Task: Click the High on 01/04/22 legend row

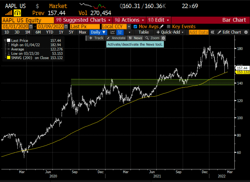Action: tap(34, 45)
